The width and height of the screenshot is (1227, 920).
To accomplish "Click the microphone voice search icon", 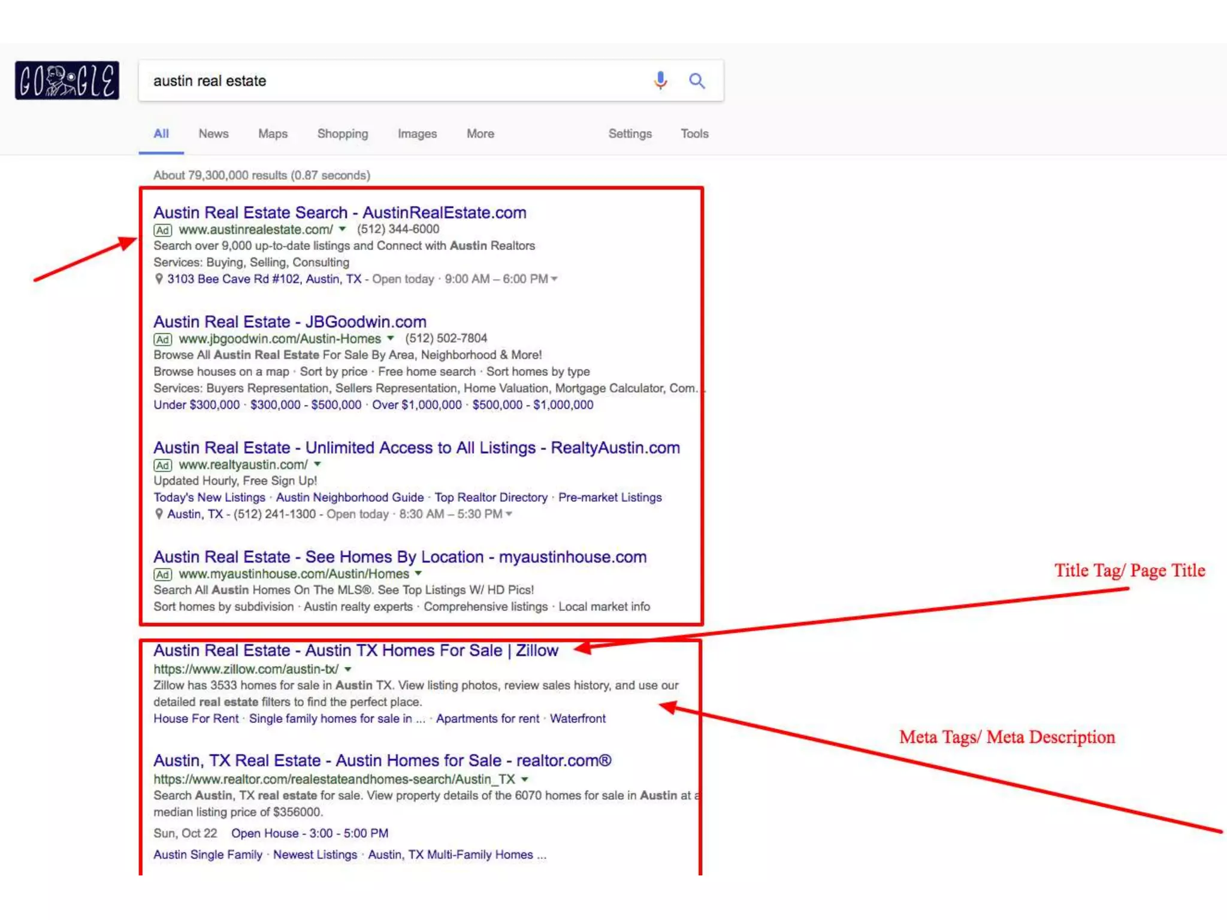I will pos(660,80).
